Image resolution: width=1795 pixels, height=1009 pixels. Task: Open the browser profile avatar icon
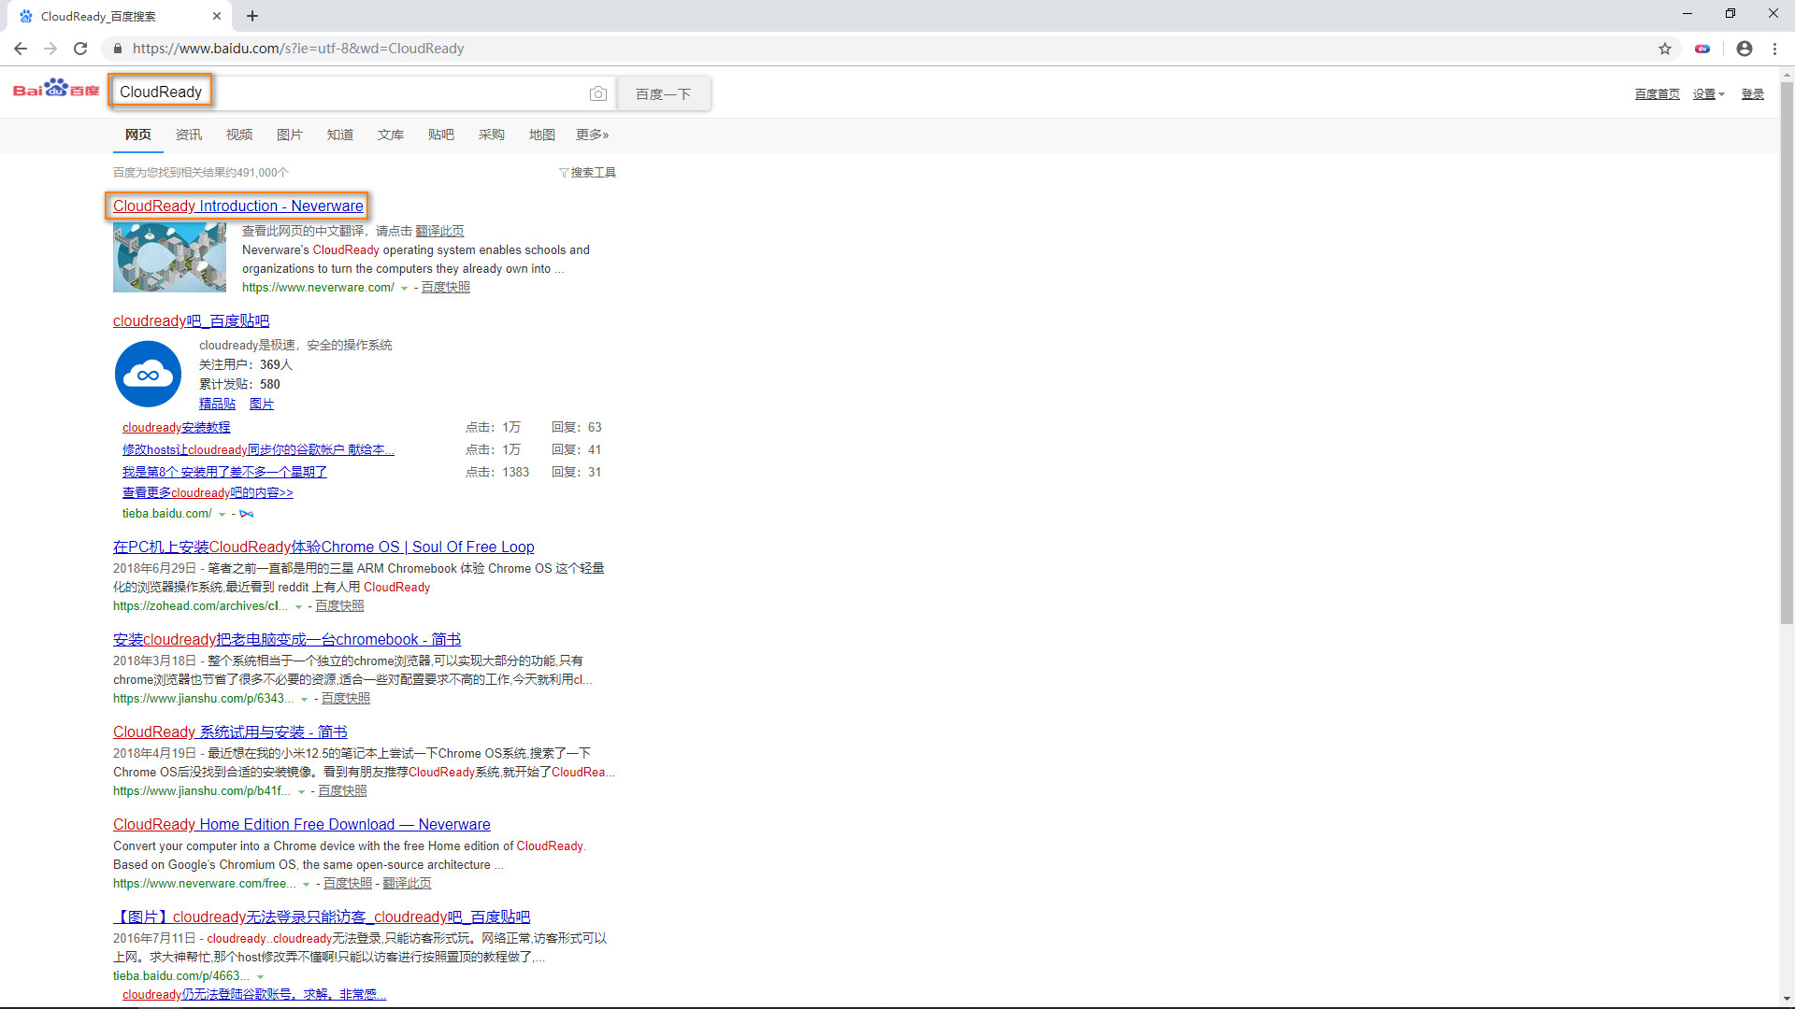tap(1744, 48)
